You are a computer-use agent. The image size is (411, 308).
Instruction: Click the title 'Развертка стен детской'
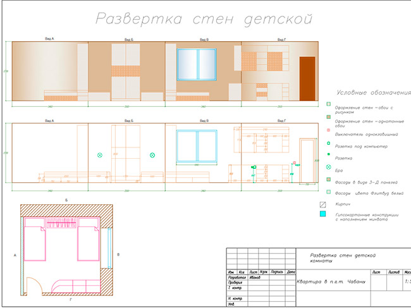203,19
